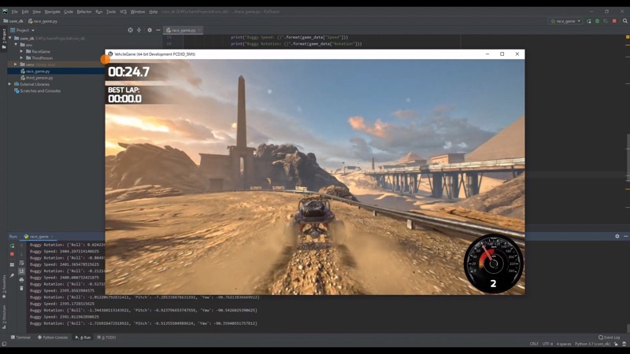
Task: Open the Run menu
Action: pyautogui.click(x=99, y=12)
